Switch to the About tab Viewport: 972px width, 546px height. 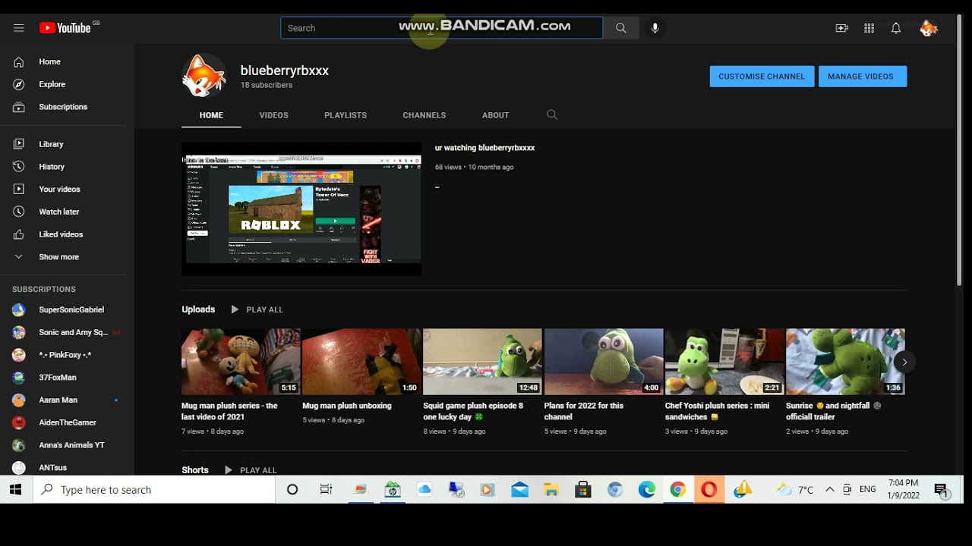coord(496,115)
